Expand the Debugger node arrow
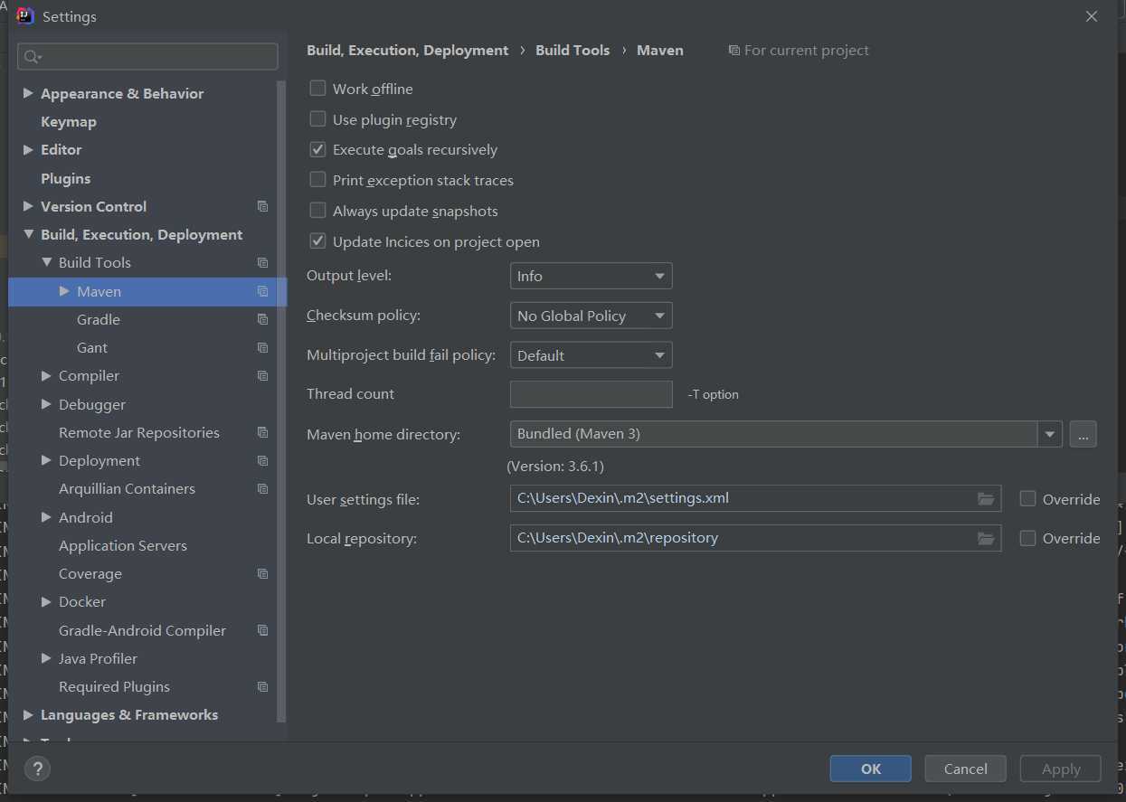The height and width of the screenshot is (802, 1126). (46, 404)
